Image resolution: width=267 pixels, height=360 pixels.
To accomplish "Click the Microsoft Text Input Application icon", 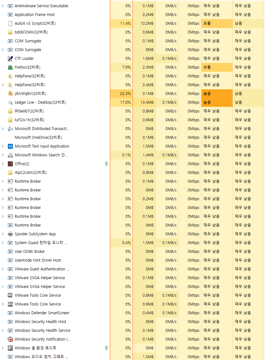I will (10, 146).
